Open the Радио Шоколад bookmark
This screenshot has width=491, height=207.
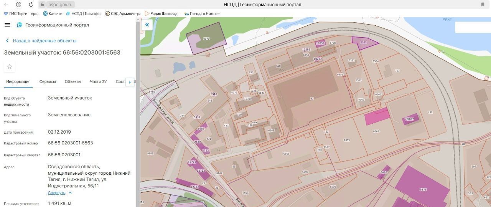pyautogui.click(x=163, y=13)
